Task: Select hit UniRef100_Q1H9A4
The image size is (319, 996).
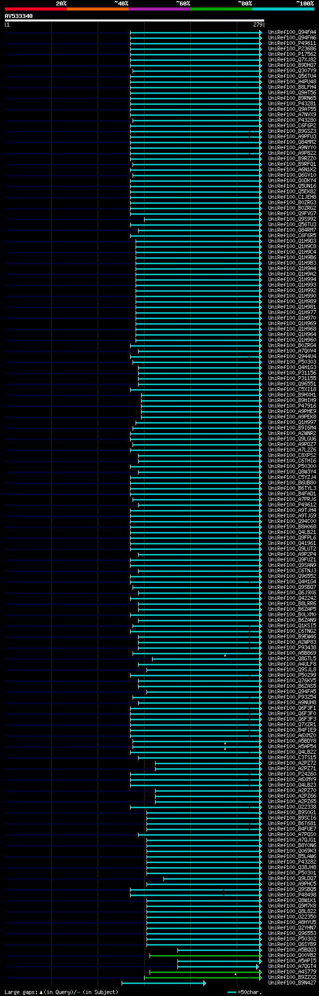Action: [x=292, y=268]
